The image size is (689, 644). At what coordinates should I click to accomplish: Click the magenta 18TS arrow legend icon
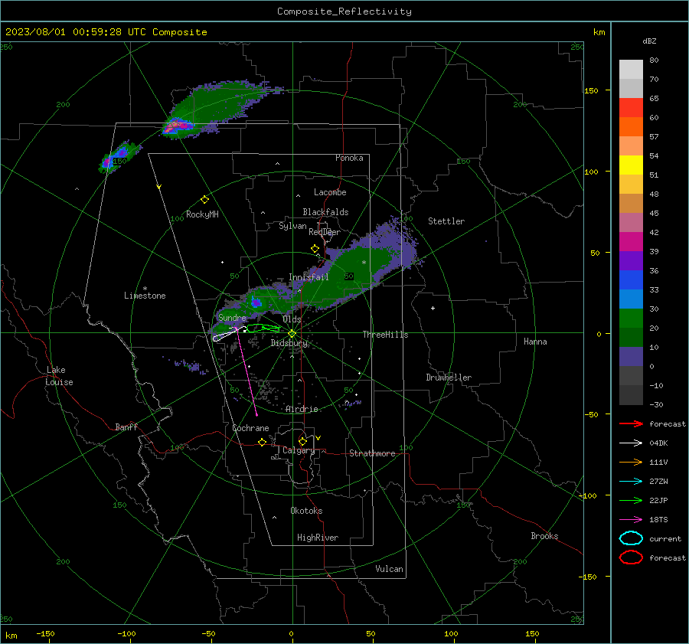[631, 520]
